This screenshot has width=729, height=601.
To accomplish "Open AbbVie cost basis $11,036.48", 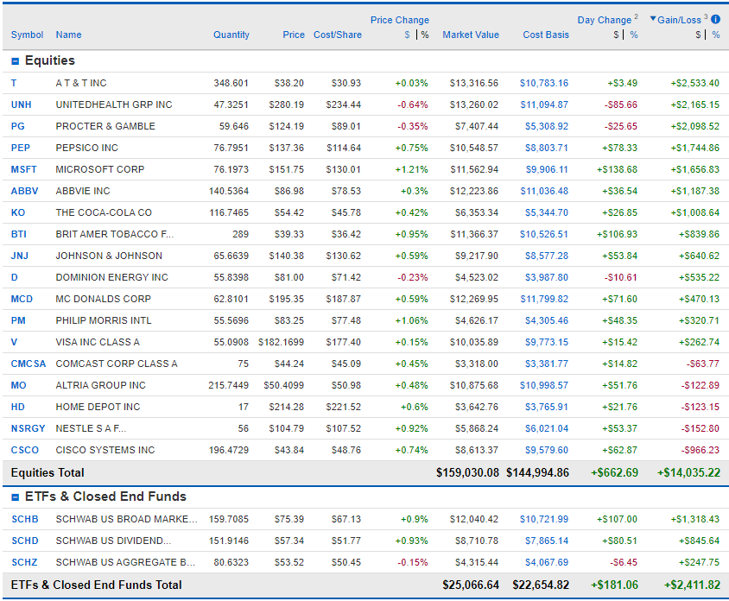I will coord(544,191).
